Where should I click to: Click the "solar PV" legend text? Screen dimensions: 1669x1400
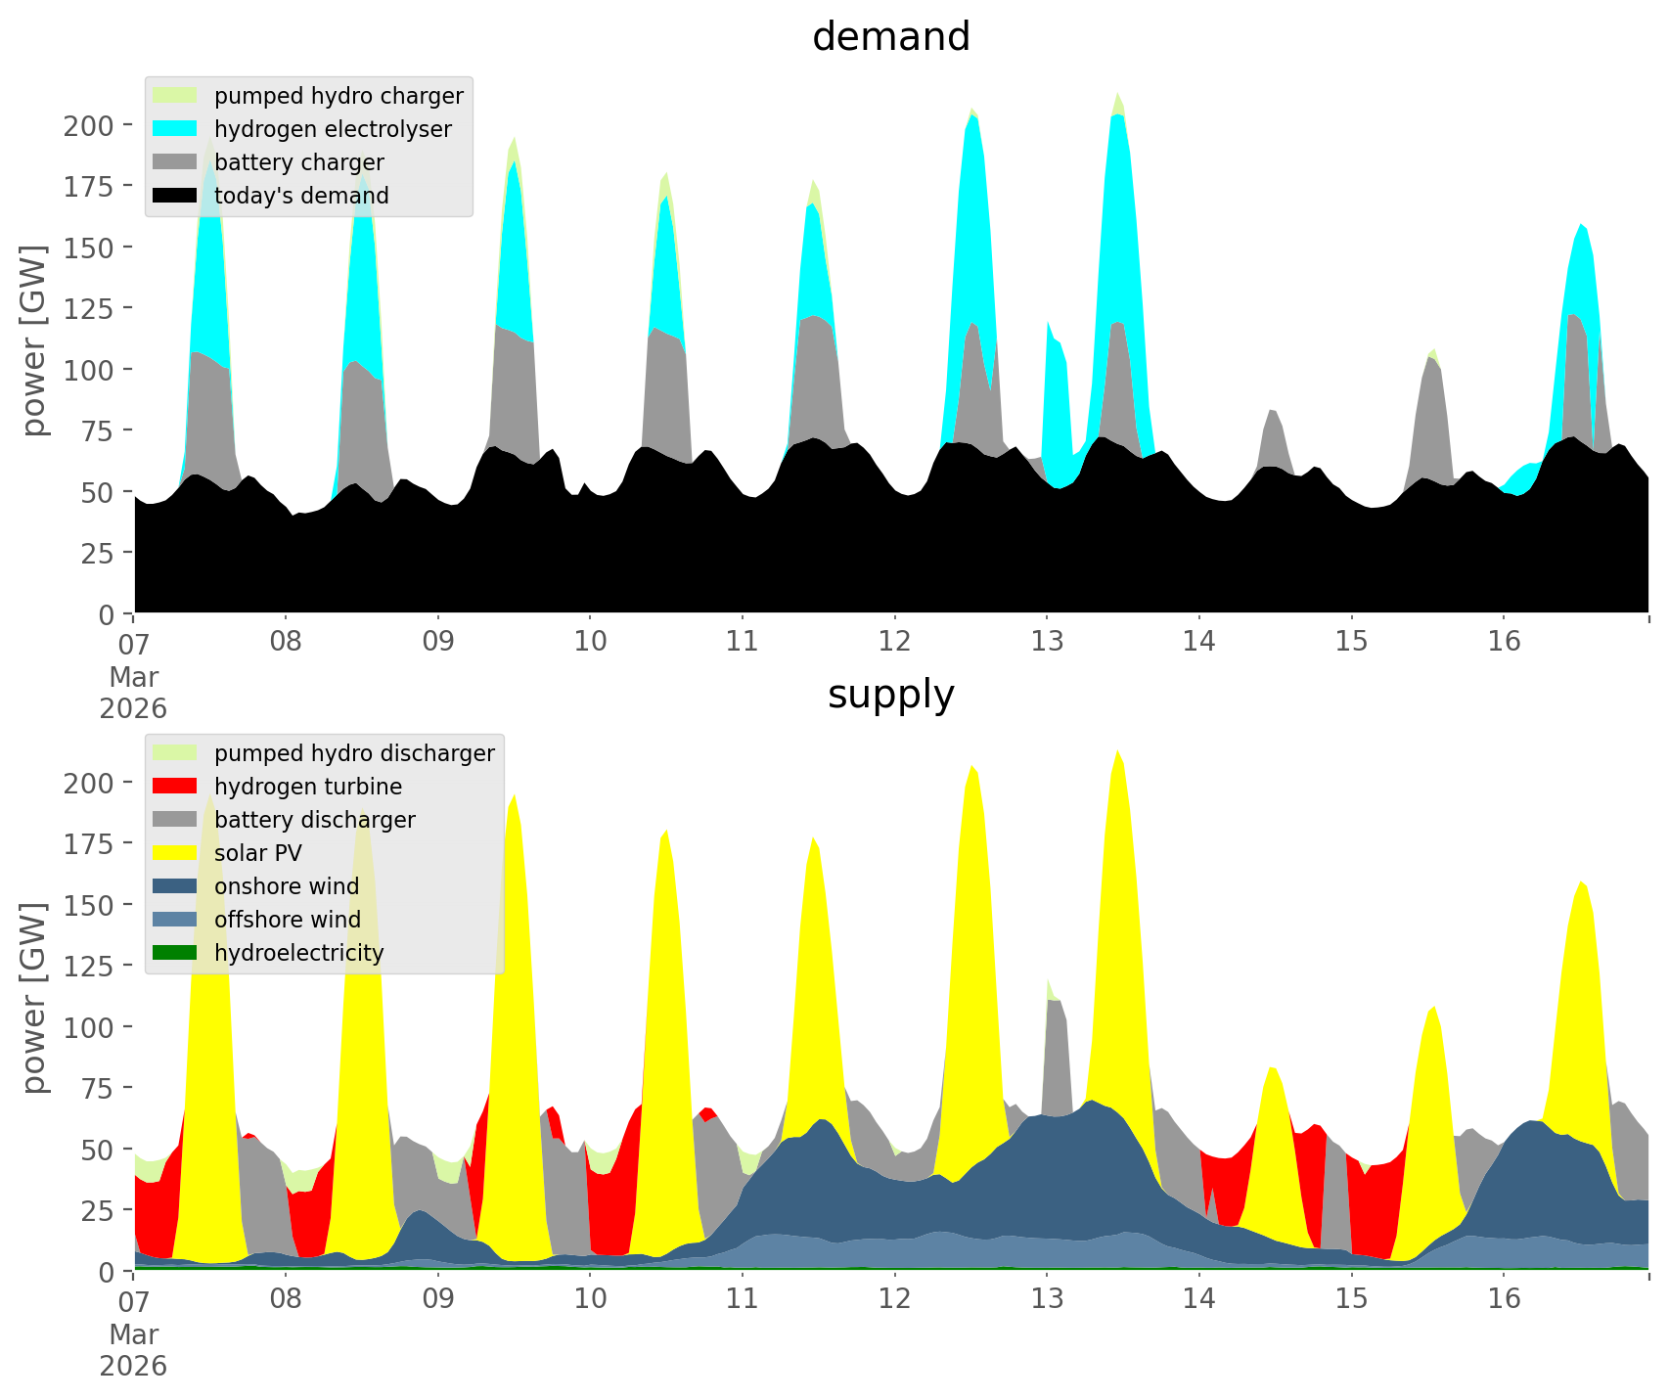pos(257,853)
